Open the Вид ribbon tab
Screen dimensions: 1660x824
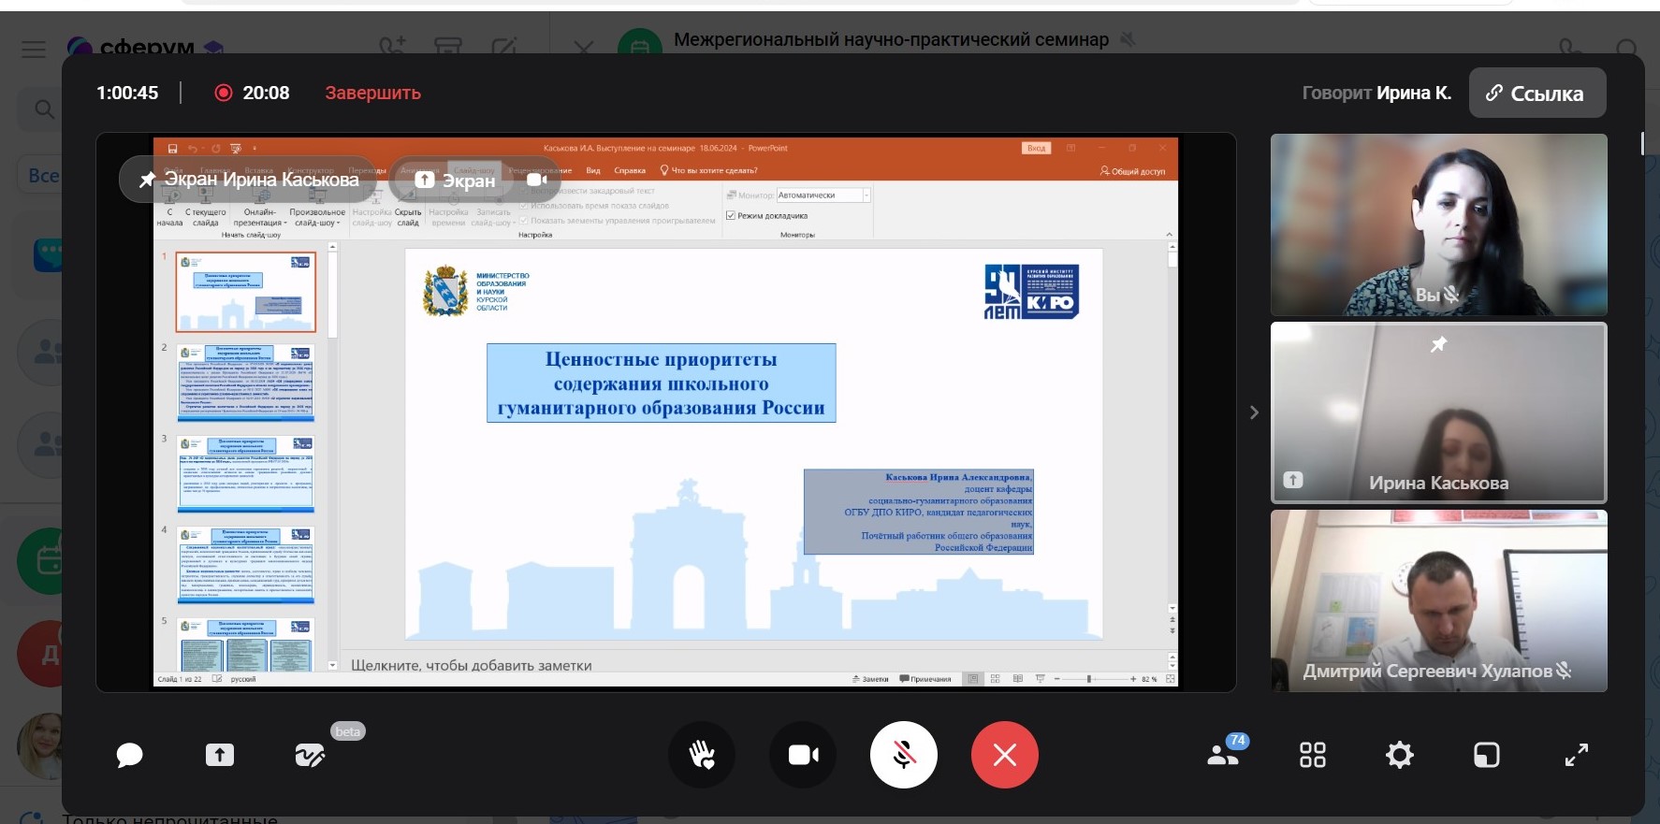(593, 170)
